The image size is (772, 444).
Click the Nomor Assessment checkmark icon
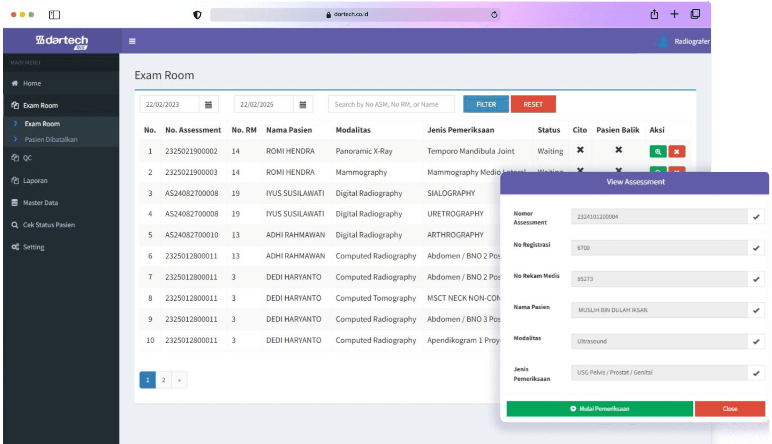pyautogui.click(x=756, y=217)
